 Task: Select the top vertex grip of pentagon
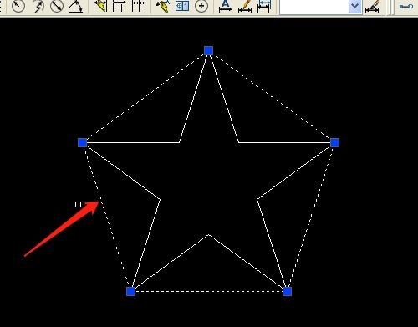pos(208,50)
